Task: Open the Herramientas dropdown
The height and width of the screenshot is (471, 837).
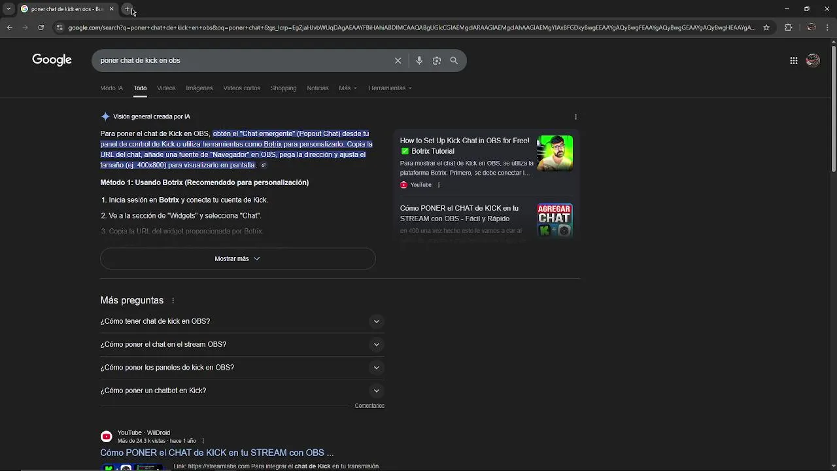Action: pyautogui.click(x=390, y=88)
